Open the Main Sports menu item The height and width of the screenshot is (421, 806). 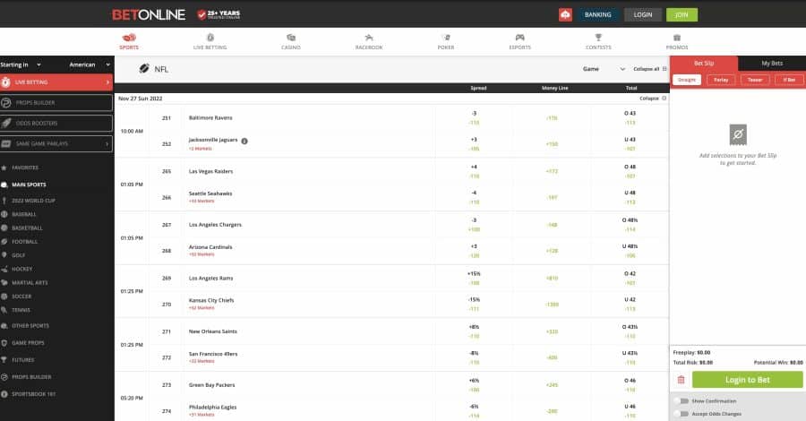29,185
